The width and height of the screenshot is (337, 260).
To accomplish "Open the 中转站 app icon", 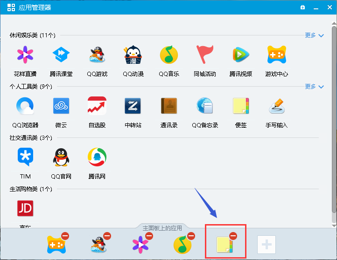I will [133, 106].
